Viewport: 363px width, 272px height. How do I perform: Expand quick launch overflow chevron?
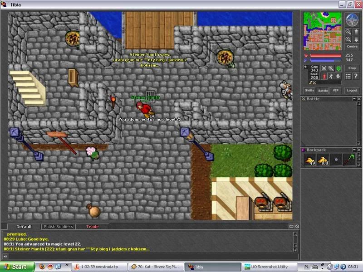click(67, 265)
